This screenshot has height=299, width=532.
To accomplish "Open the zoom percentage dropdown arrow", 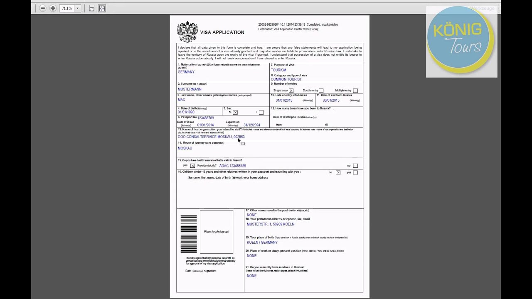I will 77,8.
